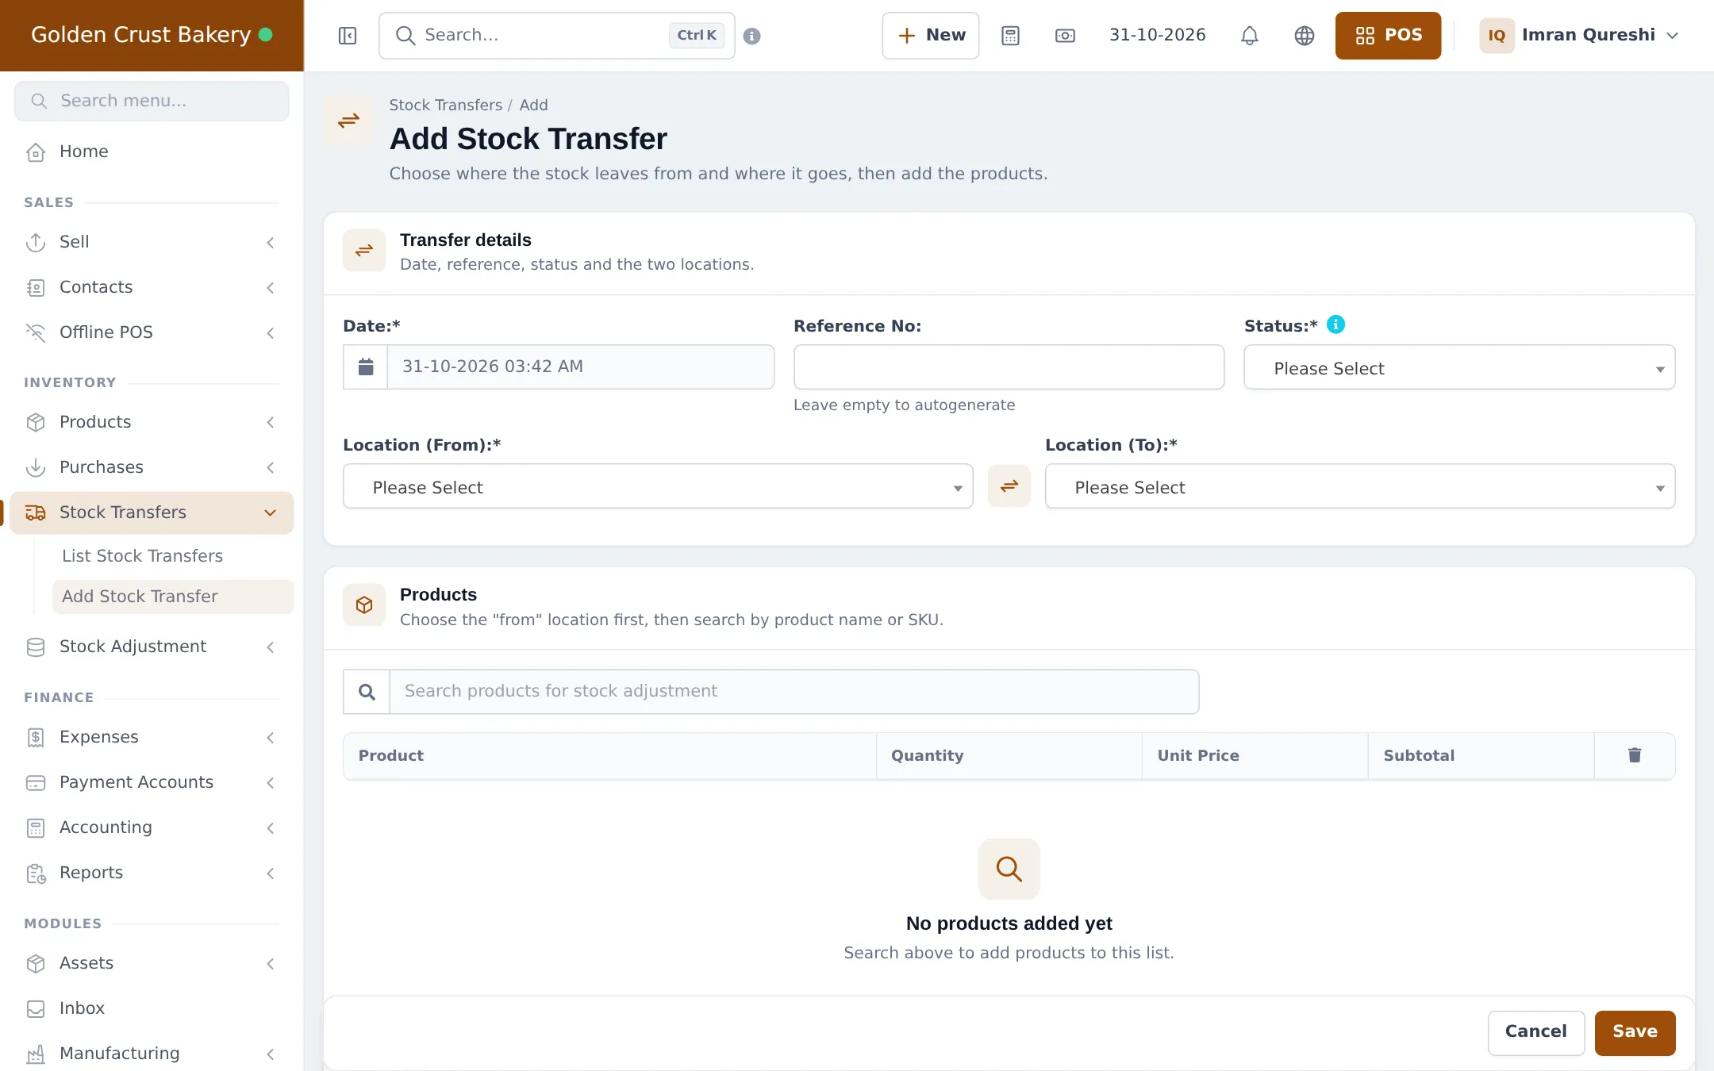Expand the Contacts menu
Screen dimensions: 1714x1071
[x=152, y=287]
